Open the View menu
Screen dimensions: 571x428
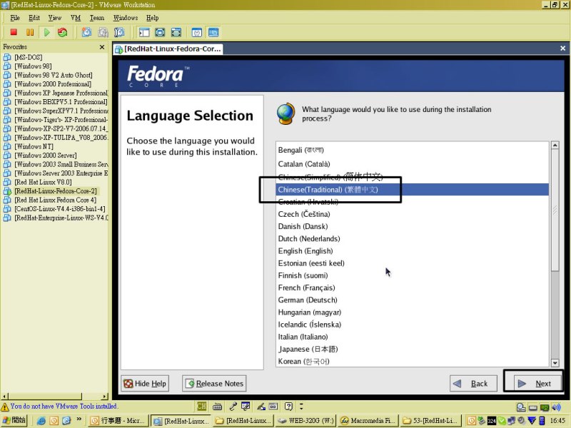click(x=55, y=18)
